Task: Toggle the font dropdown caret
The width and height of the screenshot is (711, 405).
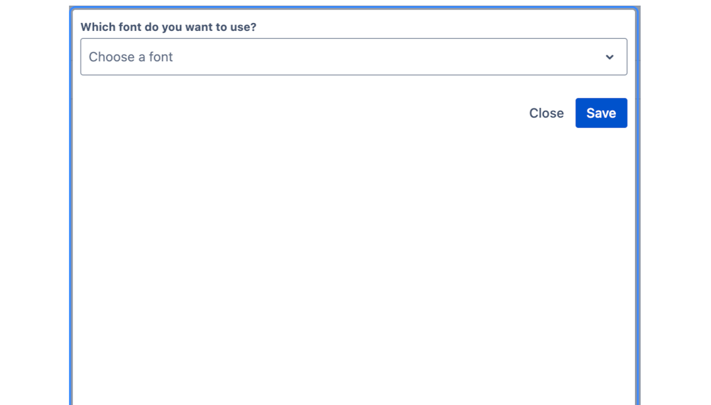Action: point(609,57)
